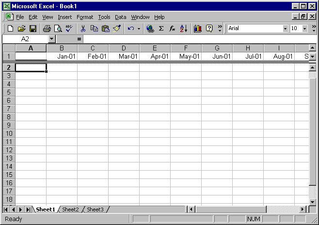Select entire column A header

[31, 48]
